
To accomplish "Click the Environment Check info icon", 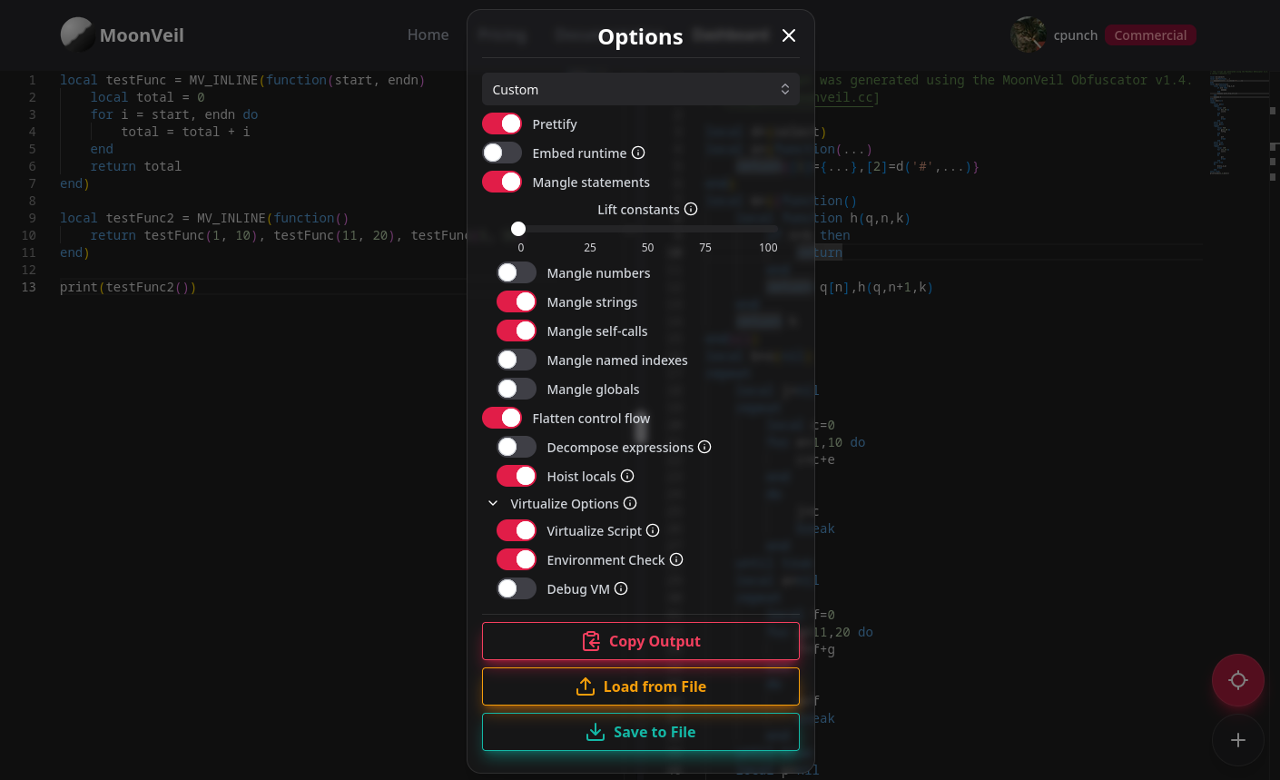I will tap(676, 559).
